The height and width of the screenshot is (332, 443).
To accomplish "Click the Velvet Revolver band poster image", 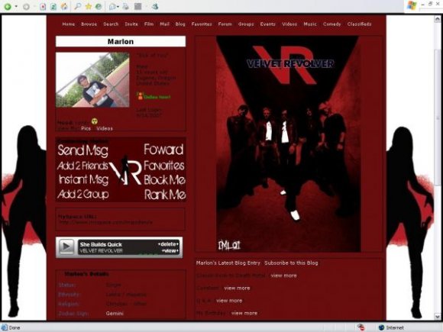I will point(289,143).
